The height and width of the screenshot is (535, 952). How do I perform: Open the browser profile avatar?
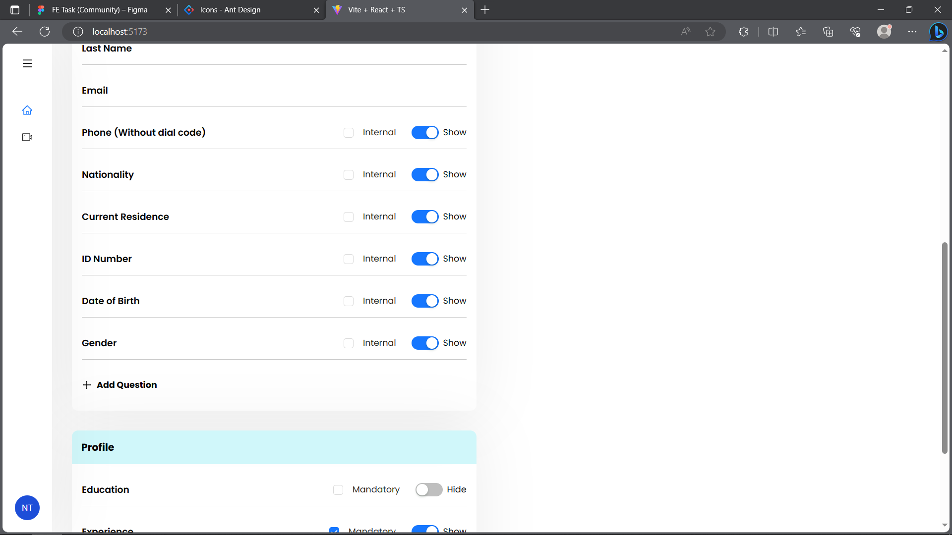[x=885, y=31]
